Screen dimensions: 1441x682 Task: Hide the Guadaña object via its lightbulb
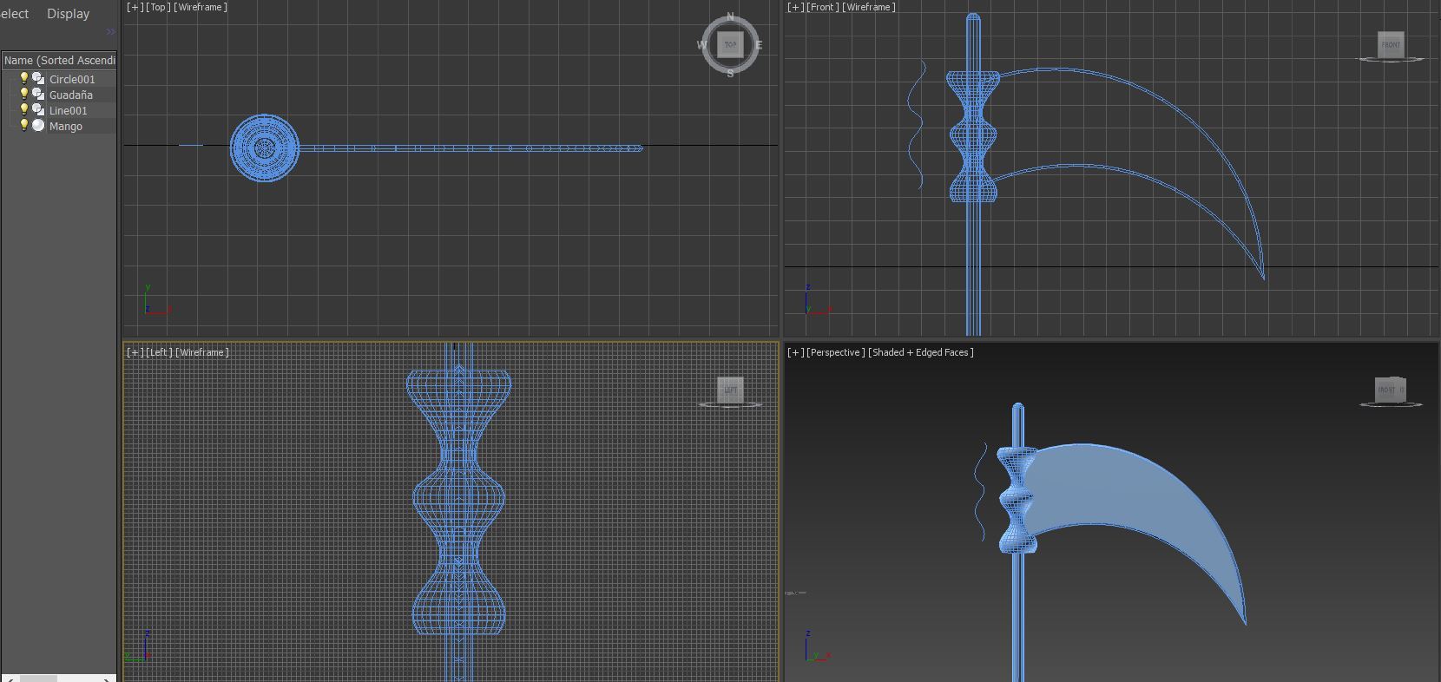[24, 95]
